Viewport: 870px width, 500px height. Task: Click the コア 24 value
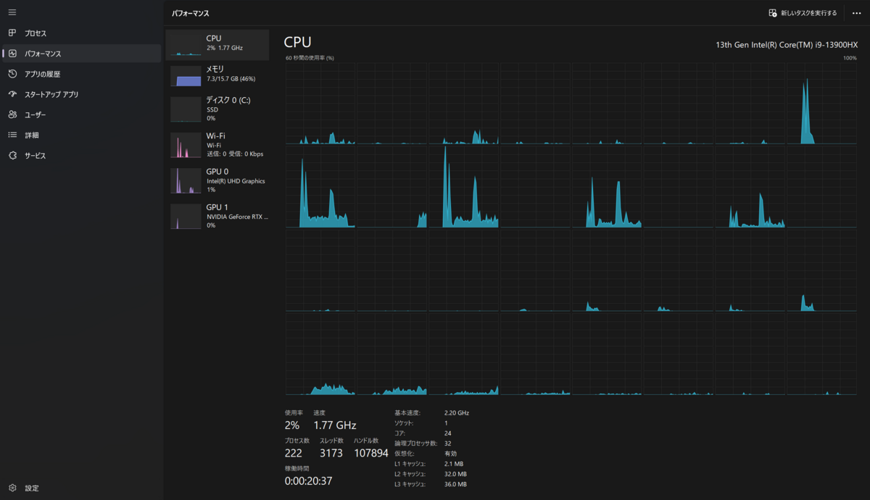447,433
